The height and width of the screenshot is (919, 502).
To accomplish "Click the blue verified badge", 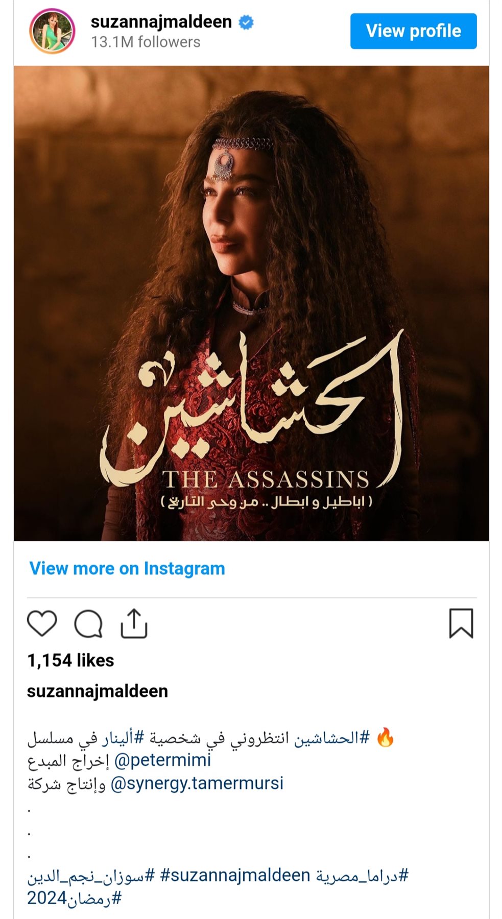I will pyautogui.click(x=247, y=22).
